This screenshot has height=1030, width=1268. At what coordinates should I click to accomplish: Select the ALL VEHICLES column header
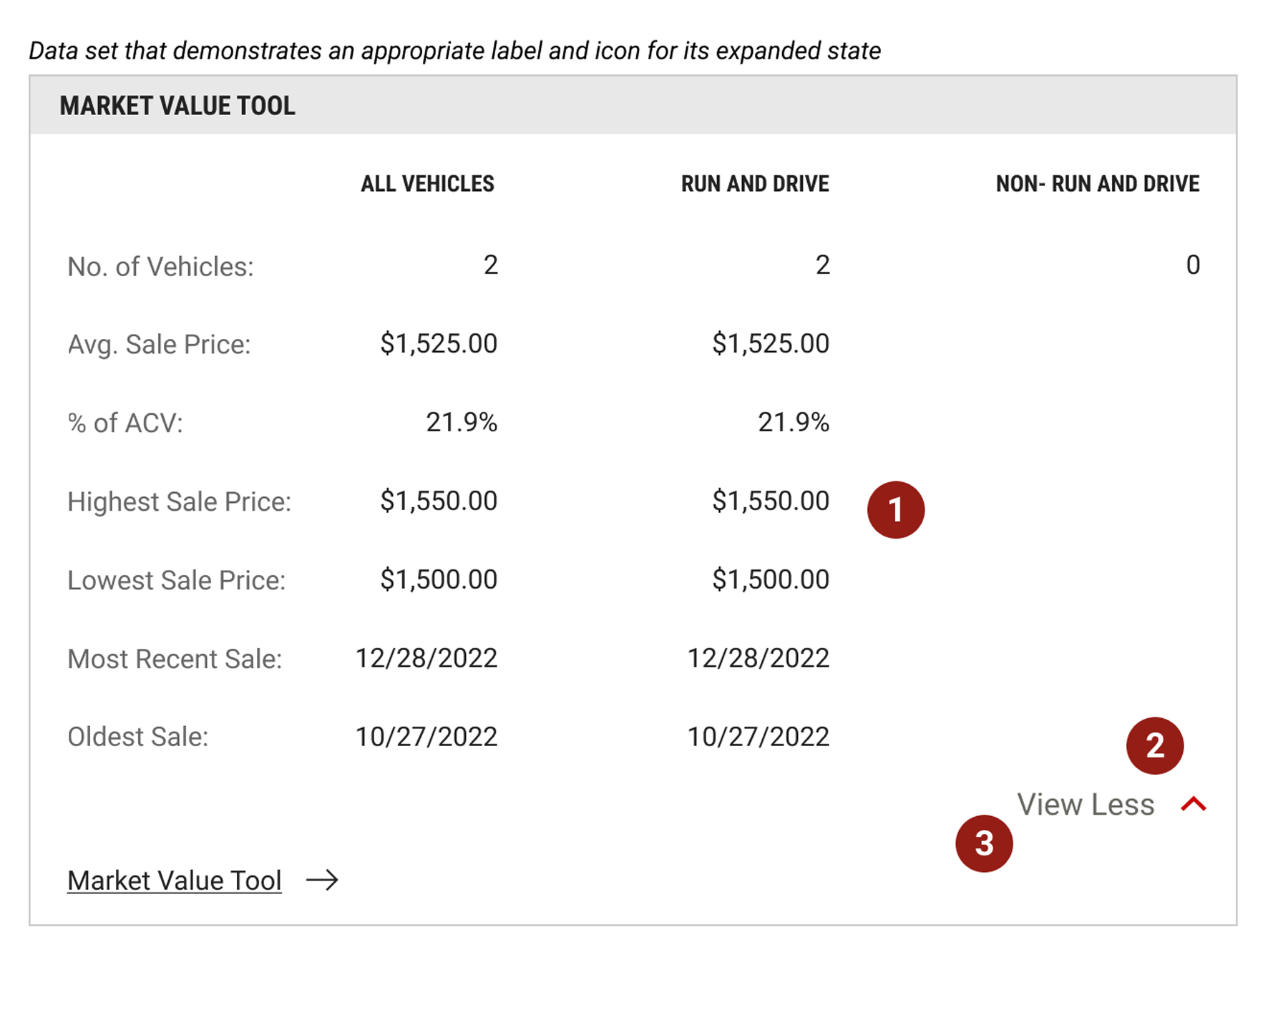pyautogui.click(x=427, y=184)
